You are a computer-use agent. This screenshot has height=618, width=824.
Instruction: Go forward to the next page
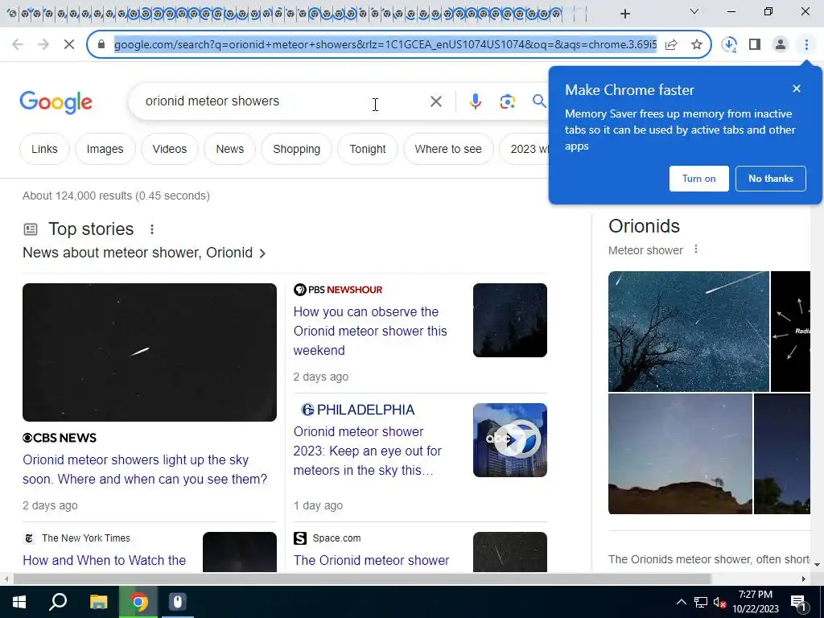point(43,45)
